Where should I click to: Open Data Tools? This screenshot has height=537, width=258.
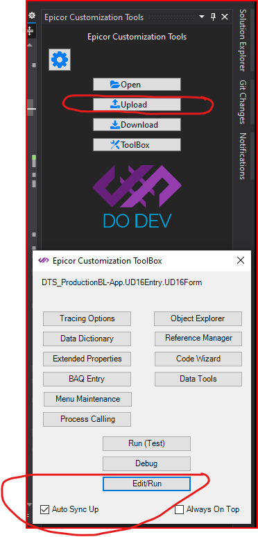pos(198,379)
